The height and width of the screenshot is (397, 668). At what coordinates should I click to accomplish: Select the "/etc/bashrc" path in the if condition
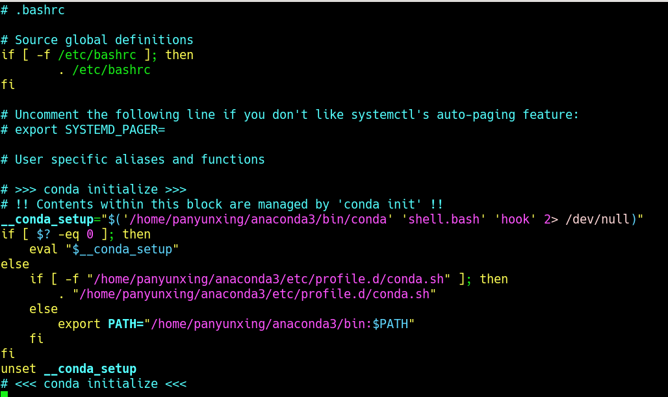pos(97,55)
